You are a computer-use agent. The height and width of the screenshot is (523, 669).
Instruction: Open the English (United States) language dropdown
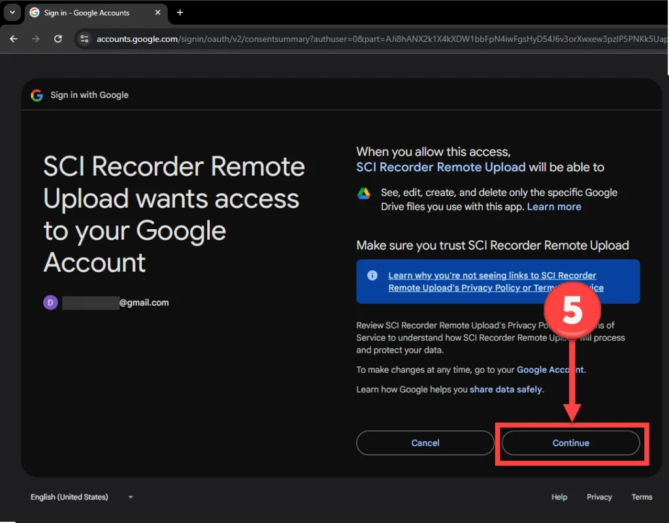coord(82,497)
